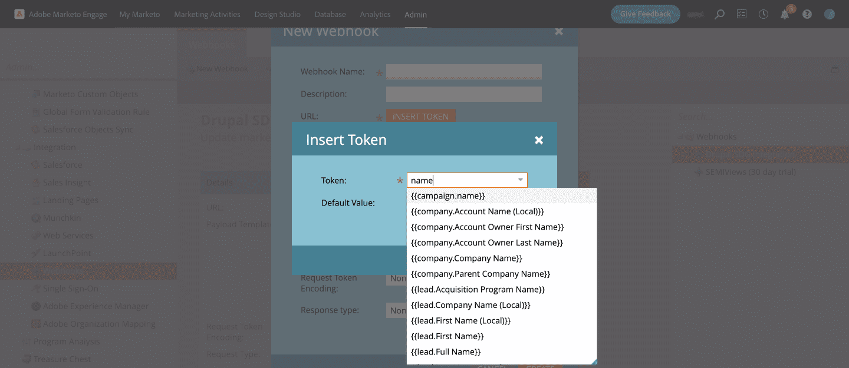Close the Insert Token dialog
The height and width of the screenshot is (368, 849).
pos(538,140)
